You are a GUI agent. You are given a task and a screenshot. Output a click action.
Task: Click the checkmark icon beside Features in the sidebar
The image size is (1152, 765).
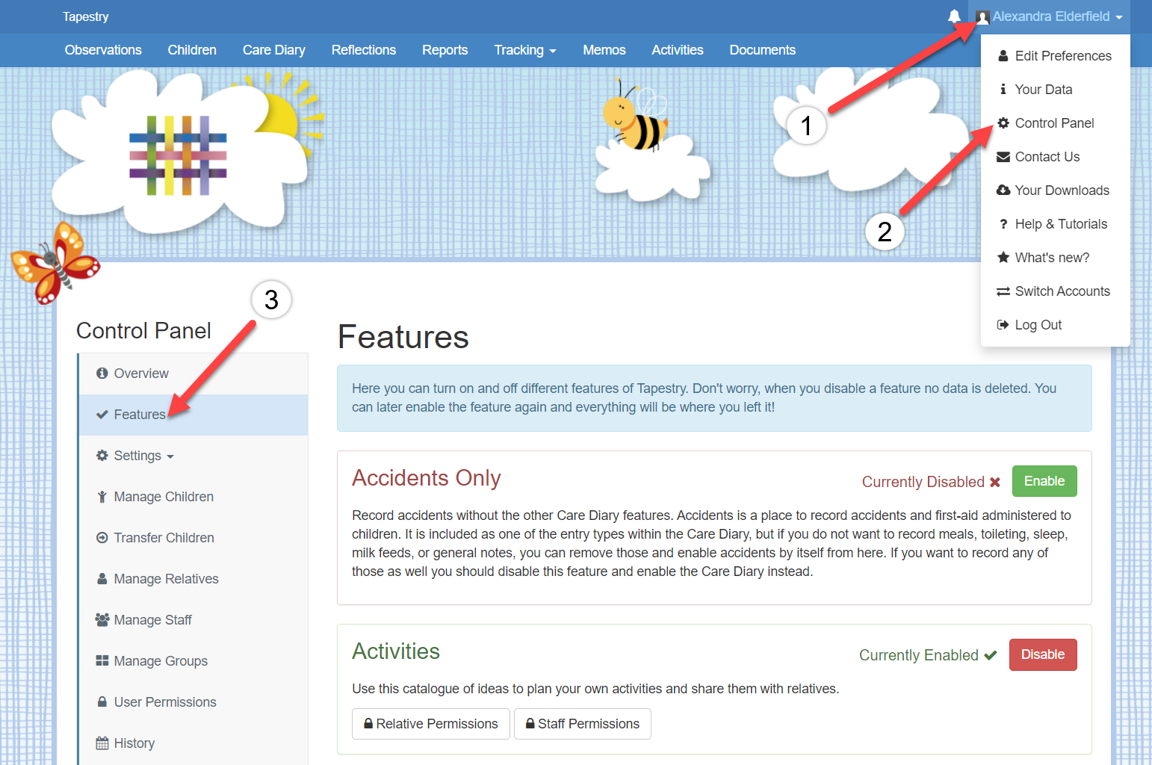[x=102, y=415]
